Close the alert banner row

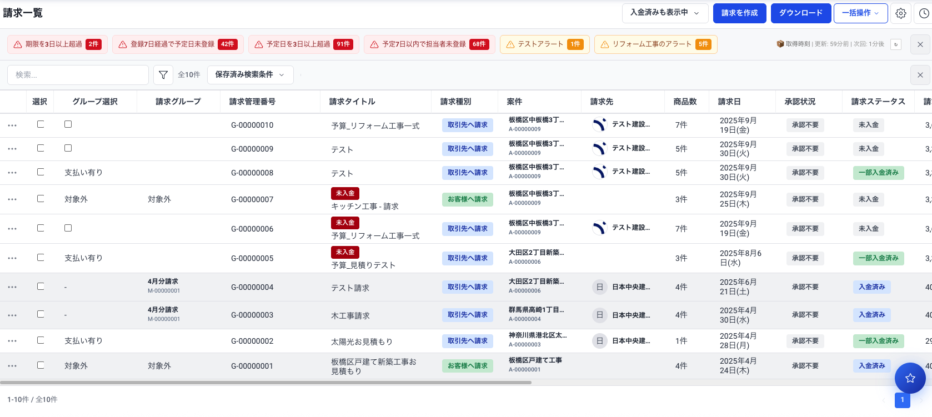pos(920,44)
